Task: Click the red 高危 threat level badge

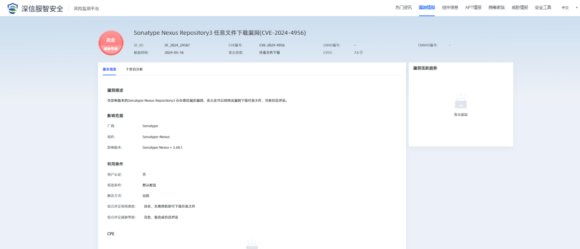Action: pos(111,43)
